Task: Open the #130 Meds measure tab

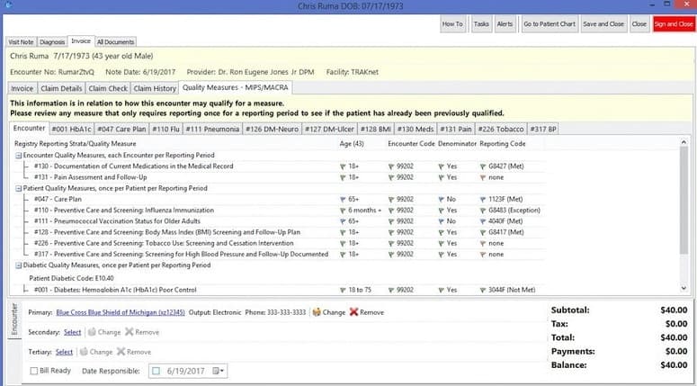Action: coord(416,129)
